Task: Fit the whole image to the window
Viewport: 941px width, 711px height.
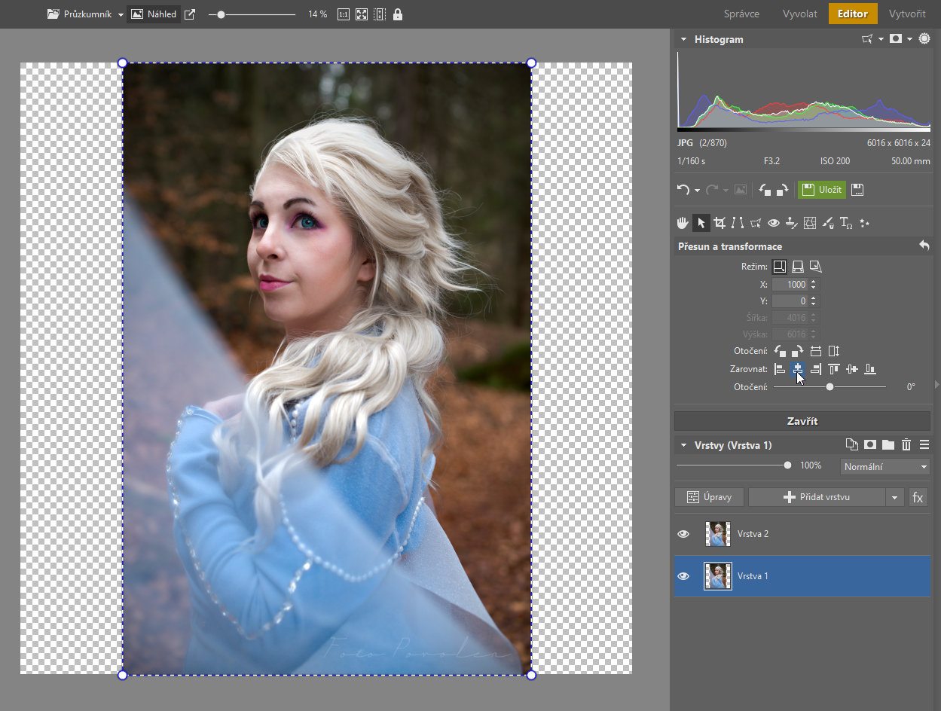Action: click(362, 14)
